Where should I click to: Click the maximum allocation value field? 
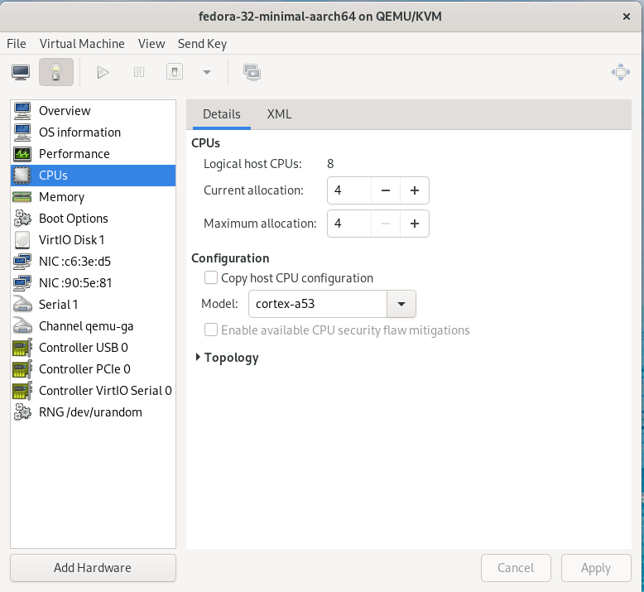coord(349,224)
